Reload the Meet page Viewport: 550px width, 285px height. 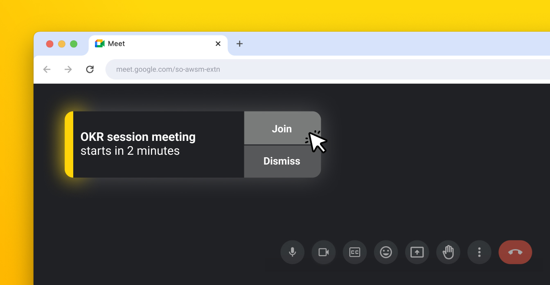[x=90, y=69]
